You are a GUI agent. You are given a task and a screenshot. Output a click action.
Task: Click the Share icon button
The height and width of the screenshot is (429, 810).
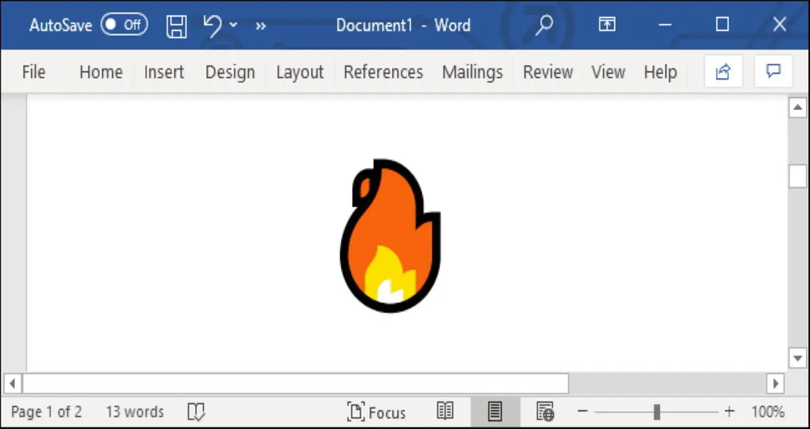click(723, 72)
